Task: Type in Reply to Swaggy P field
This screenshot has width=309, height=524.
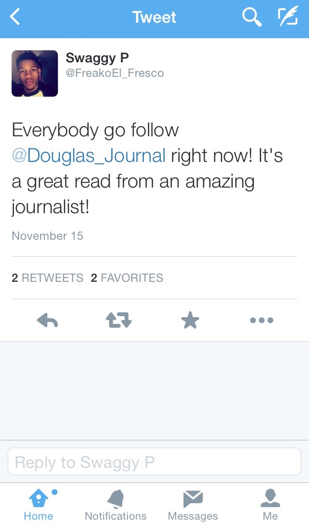Action: tap(154, 462)
